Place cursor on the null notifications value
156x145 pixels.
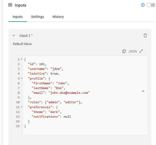click(x=67, y=117)
